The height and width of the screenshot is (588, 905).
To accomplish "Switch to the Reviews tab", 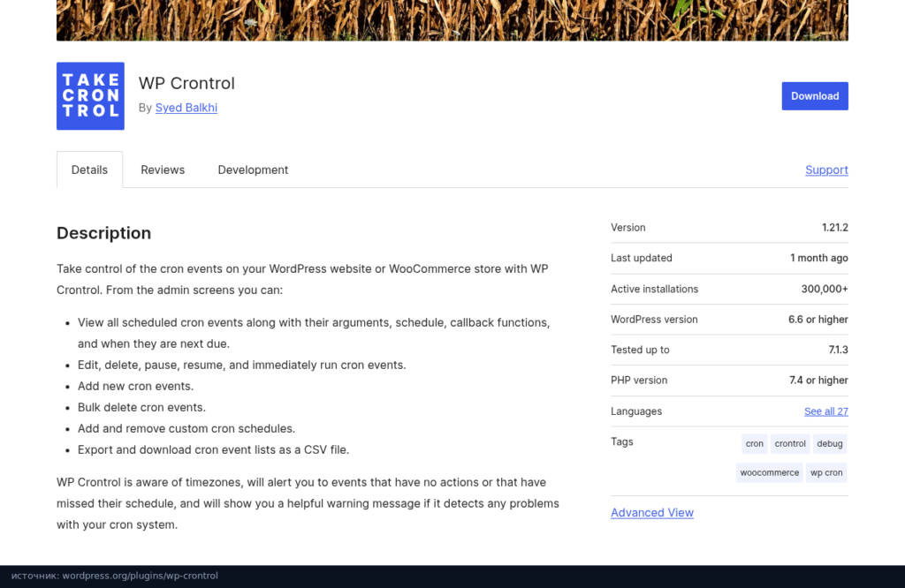I will (x=163, y=170).
